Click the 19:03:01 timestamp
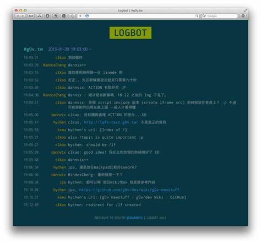 tap(31, 58)
